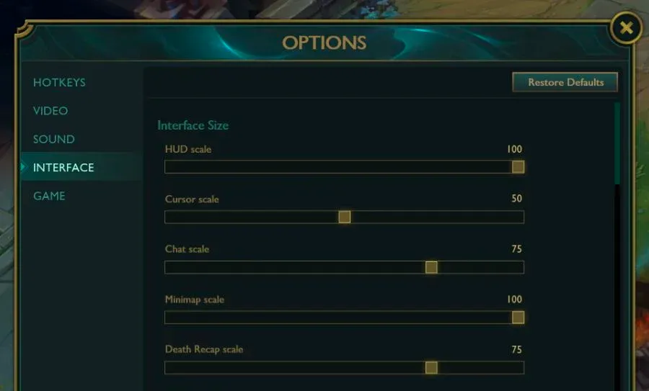Click the HUD scale value 100

pyautogui.click(x=514, y=149)
